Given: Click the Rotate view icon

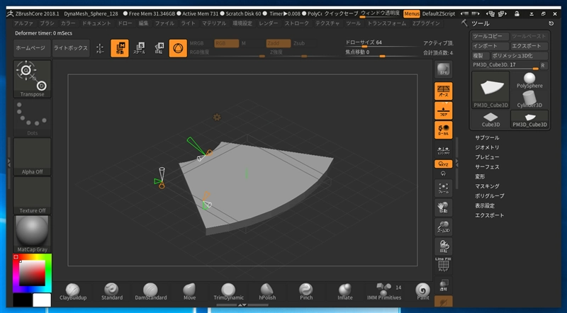Looking at the screenshot, I should 444,246.
